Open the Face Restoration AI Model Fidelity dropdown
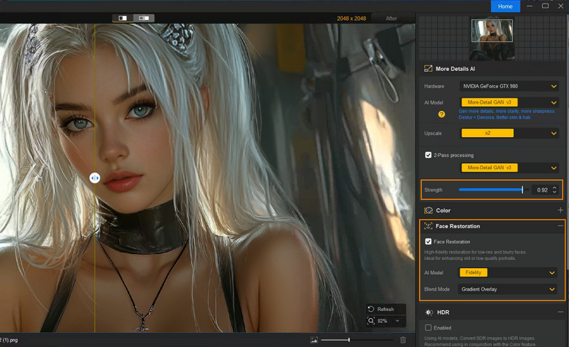 coord(507,273)
